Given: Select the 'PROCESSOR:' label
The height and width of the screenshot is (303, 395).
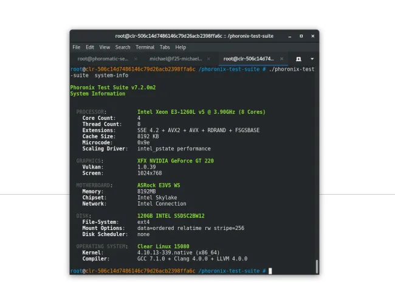Looking at the screenshot, I should [x=91, y=112].
